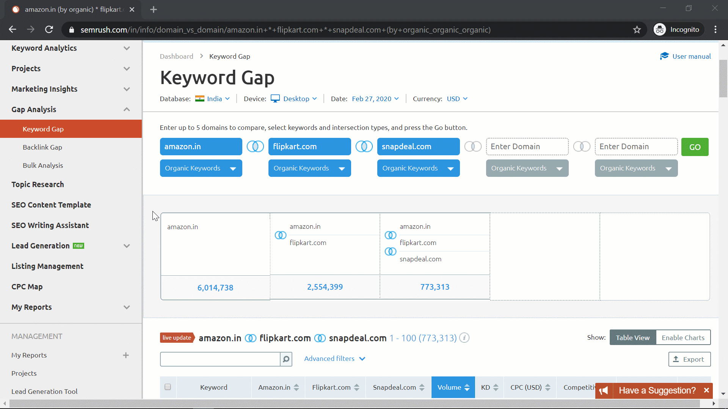
Task: Expand Marketing Insights sidebar section
Action: point(127,89)
